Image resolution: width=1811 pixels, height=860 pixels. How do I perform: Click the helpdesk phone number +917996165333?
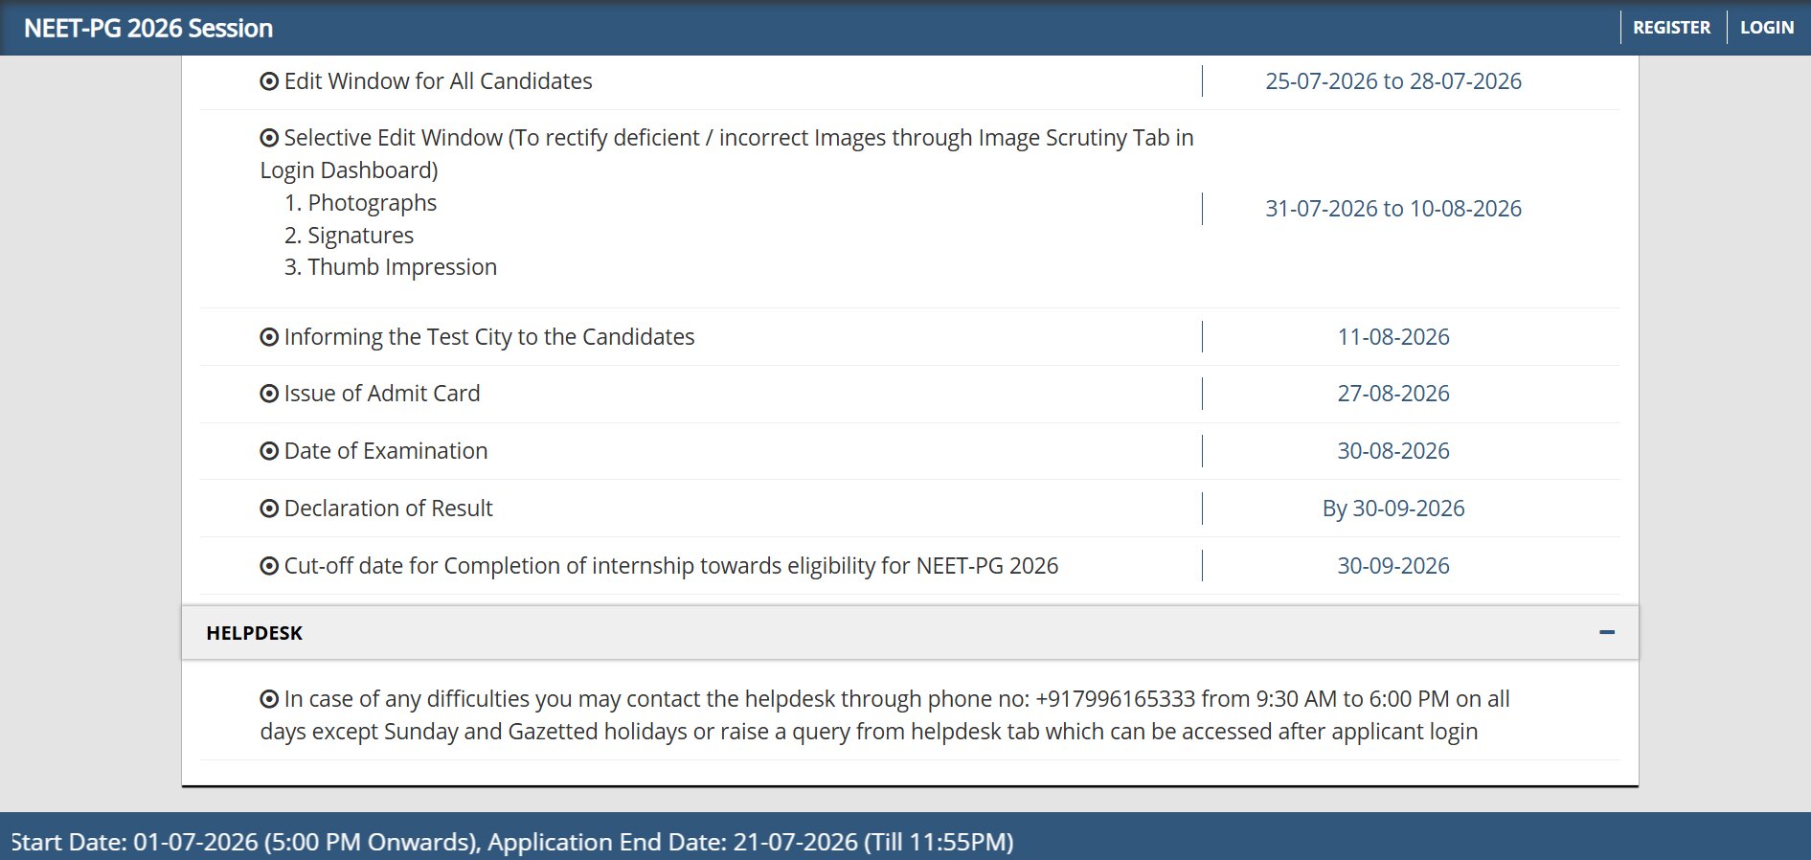[x=1115, y=699]
